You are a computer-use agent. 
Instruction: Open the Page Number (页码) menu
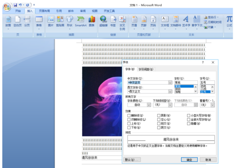click(153, 23)
